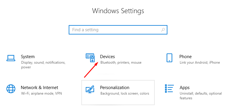Click 'Bluetooth, printers, mouse' description

(x=121, y=62)
